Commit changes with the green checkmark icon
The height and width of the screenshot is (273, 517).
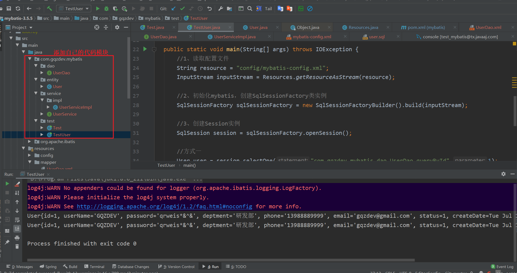coord(182,9)
